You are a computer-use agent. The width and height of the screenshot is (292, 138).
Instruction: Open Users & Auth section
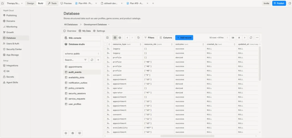click(15, 44)
